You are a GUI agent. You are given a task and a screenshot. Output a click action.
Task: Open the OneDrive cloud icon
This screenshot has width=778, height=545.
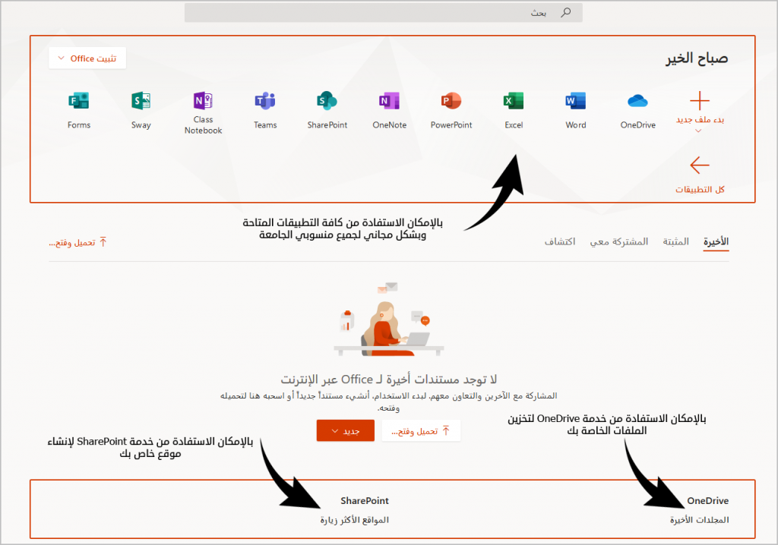(x=637, y=102)
